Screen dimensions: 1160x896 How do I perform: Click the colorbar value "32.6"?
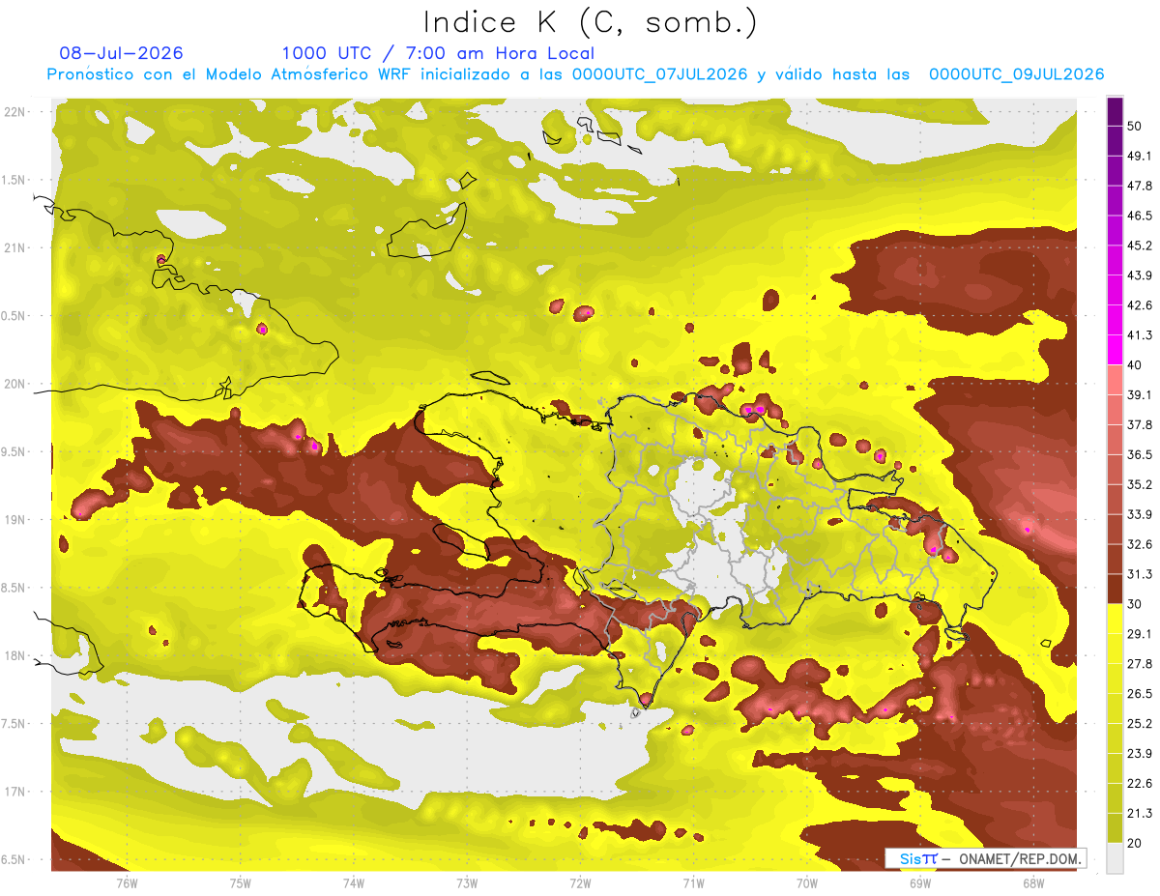pyautogui.click(x=1139, y=544)
